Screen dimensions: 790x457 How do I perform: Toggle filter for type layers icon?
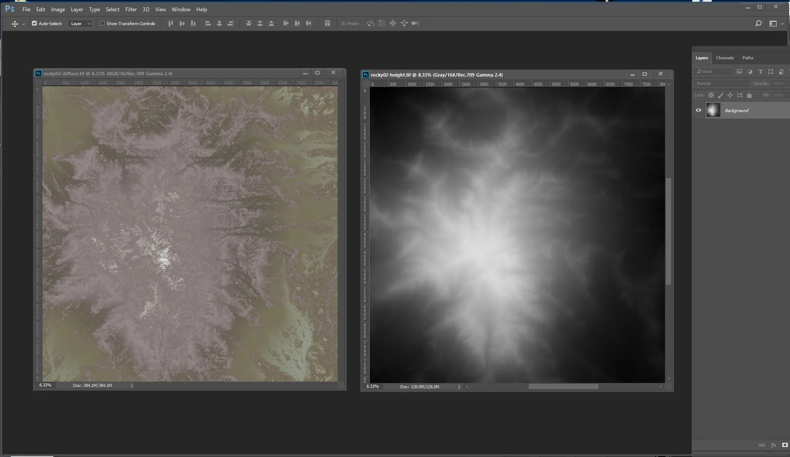click(760, 71)
